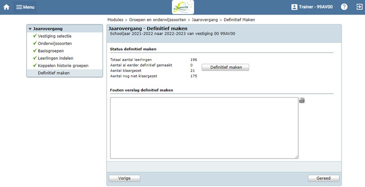The image size is (365, 187).
Task: Open the hamburger Menu
Action: pos(25,7)
